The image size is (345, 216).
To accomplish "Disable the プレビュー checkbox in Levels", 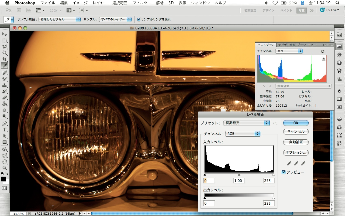I will click(x=284, y=172).
